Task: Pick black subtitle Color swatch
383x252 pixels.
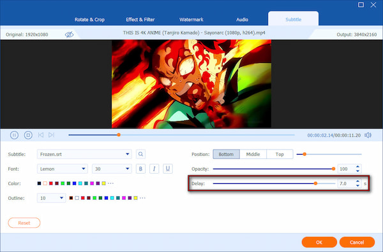Action: pos(39,183)
